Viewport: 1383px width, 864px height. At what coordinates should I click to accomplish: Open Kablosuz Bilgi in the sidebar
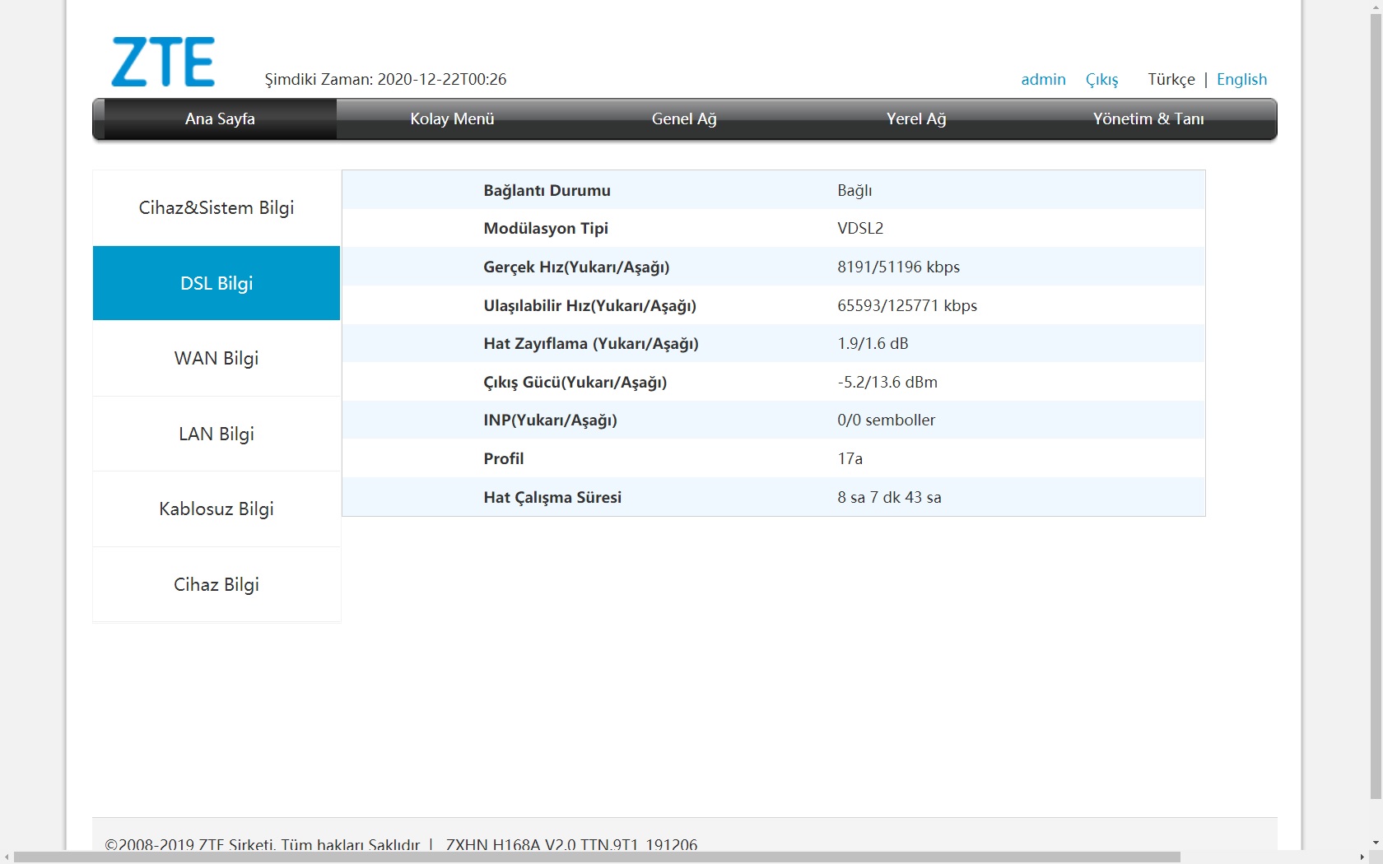click(217, 509)
